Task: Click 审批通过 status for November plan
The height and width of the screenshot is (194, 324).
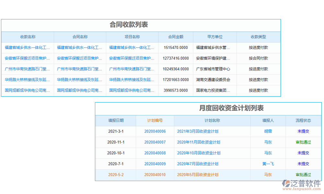Action: point(303,142)
